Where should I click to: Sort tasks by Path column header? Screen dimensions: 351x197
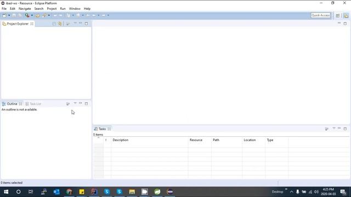[x=227, y=140]
